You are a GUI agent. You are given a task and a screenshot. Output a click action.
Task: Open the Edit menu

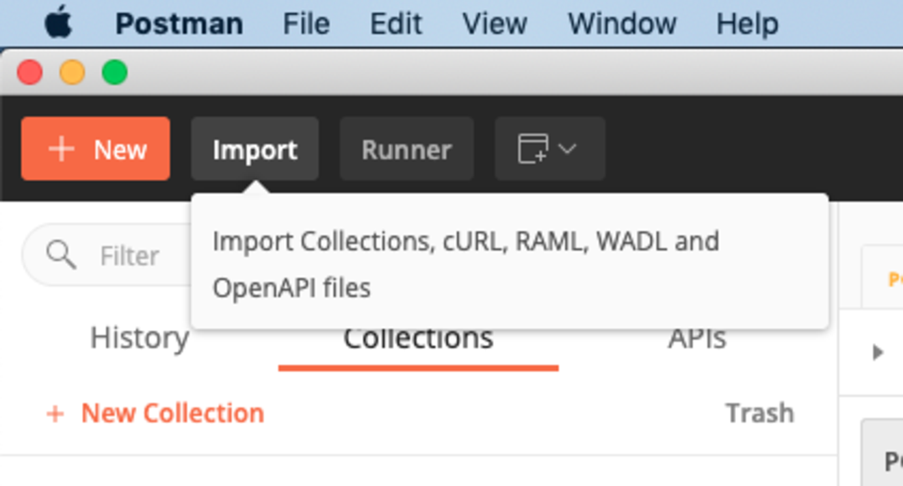pyautogui.click(x=396, y=25)
